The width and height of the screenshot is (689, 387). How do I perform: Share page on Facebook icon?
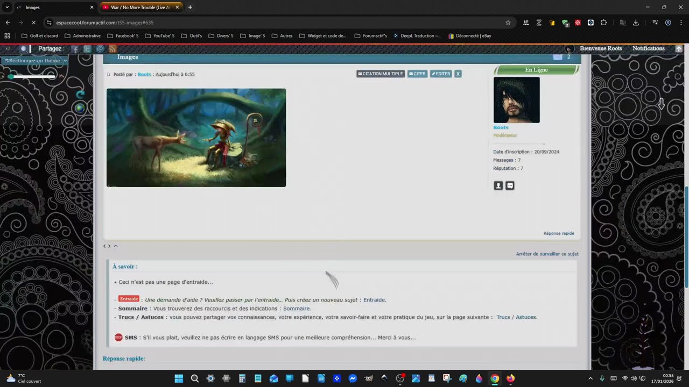click(x=75, y=49)
